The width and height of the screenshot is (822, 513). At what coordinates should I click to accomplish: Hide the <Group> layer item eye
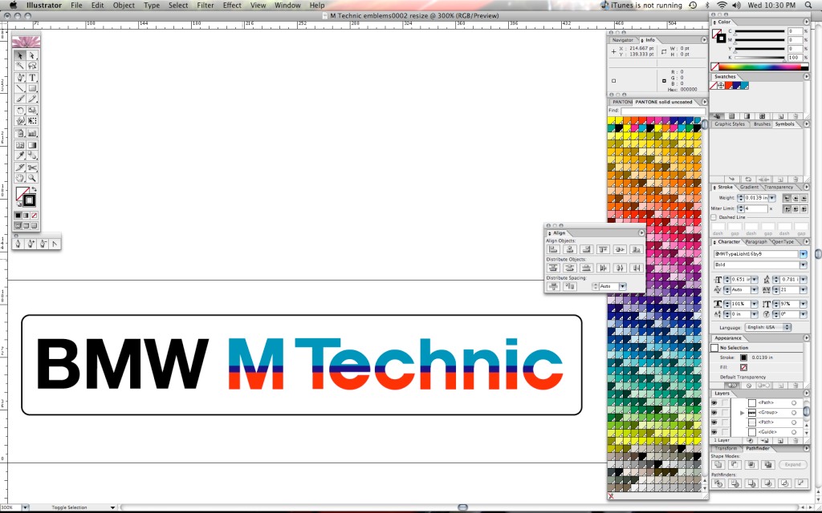714,413
